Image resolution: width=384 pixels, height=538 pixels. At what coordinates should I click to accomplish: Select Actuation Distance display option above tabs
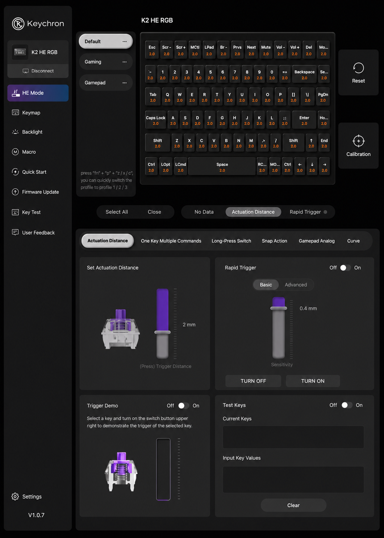[x=253, y=212]
